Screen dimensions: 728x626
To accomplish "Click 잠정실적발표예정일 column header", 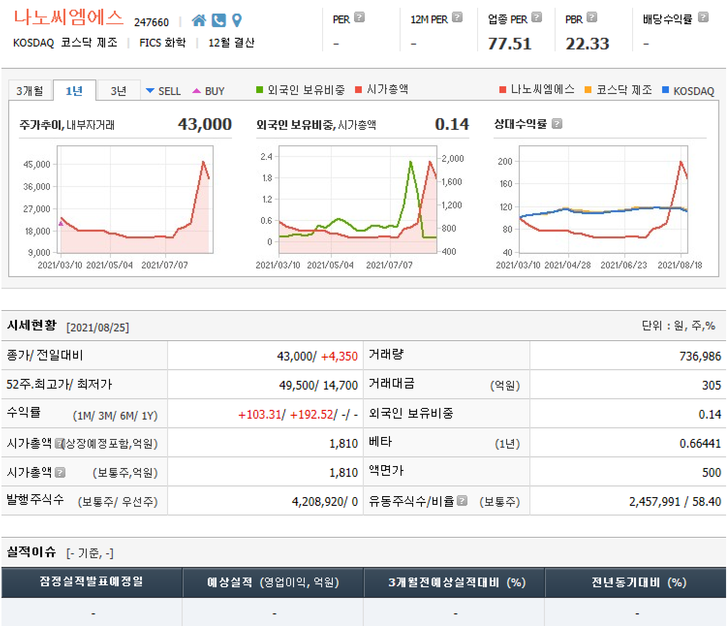I will (92, 582).
